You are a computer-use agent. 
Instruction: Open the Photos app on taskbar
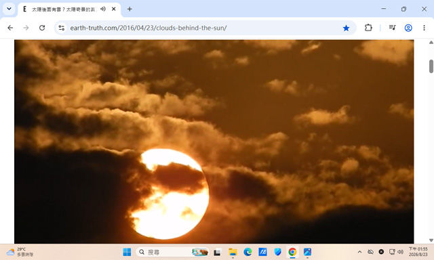[x=307, y=252]
